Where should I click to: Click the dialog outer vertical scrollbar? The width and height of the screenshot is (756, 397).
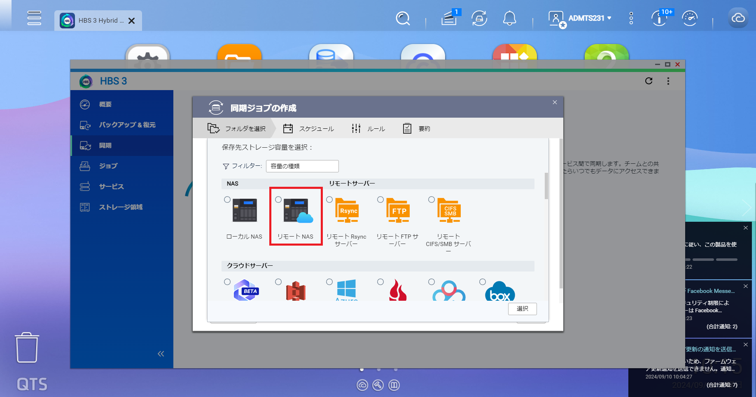[x=561, y=214]
